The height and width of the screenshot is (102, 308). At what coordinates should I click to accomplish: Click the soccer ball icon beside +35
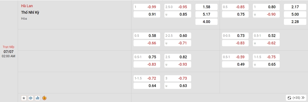tap(290, 98)
